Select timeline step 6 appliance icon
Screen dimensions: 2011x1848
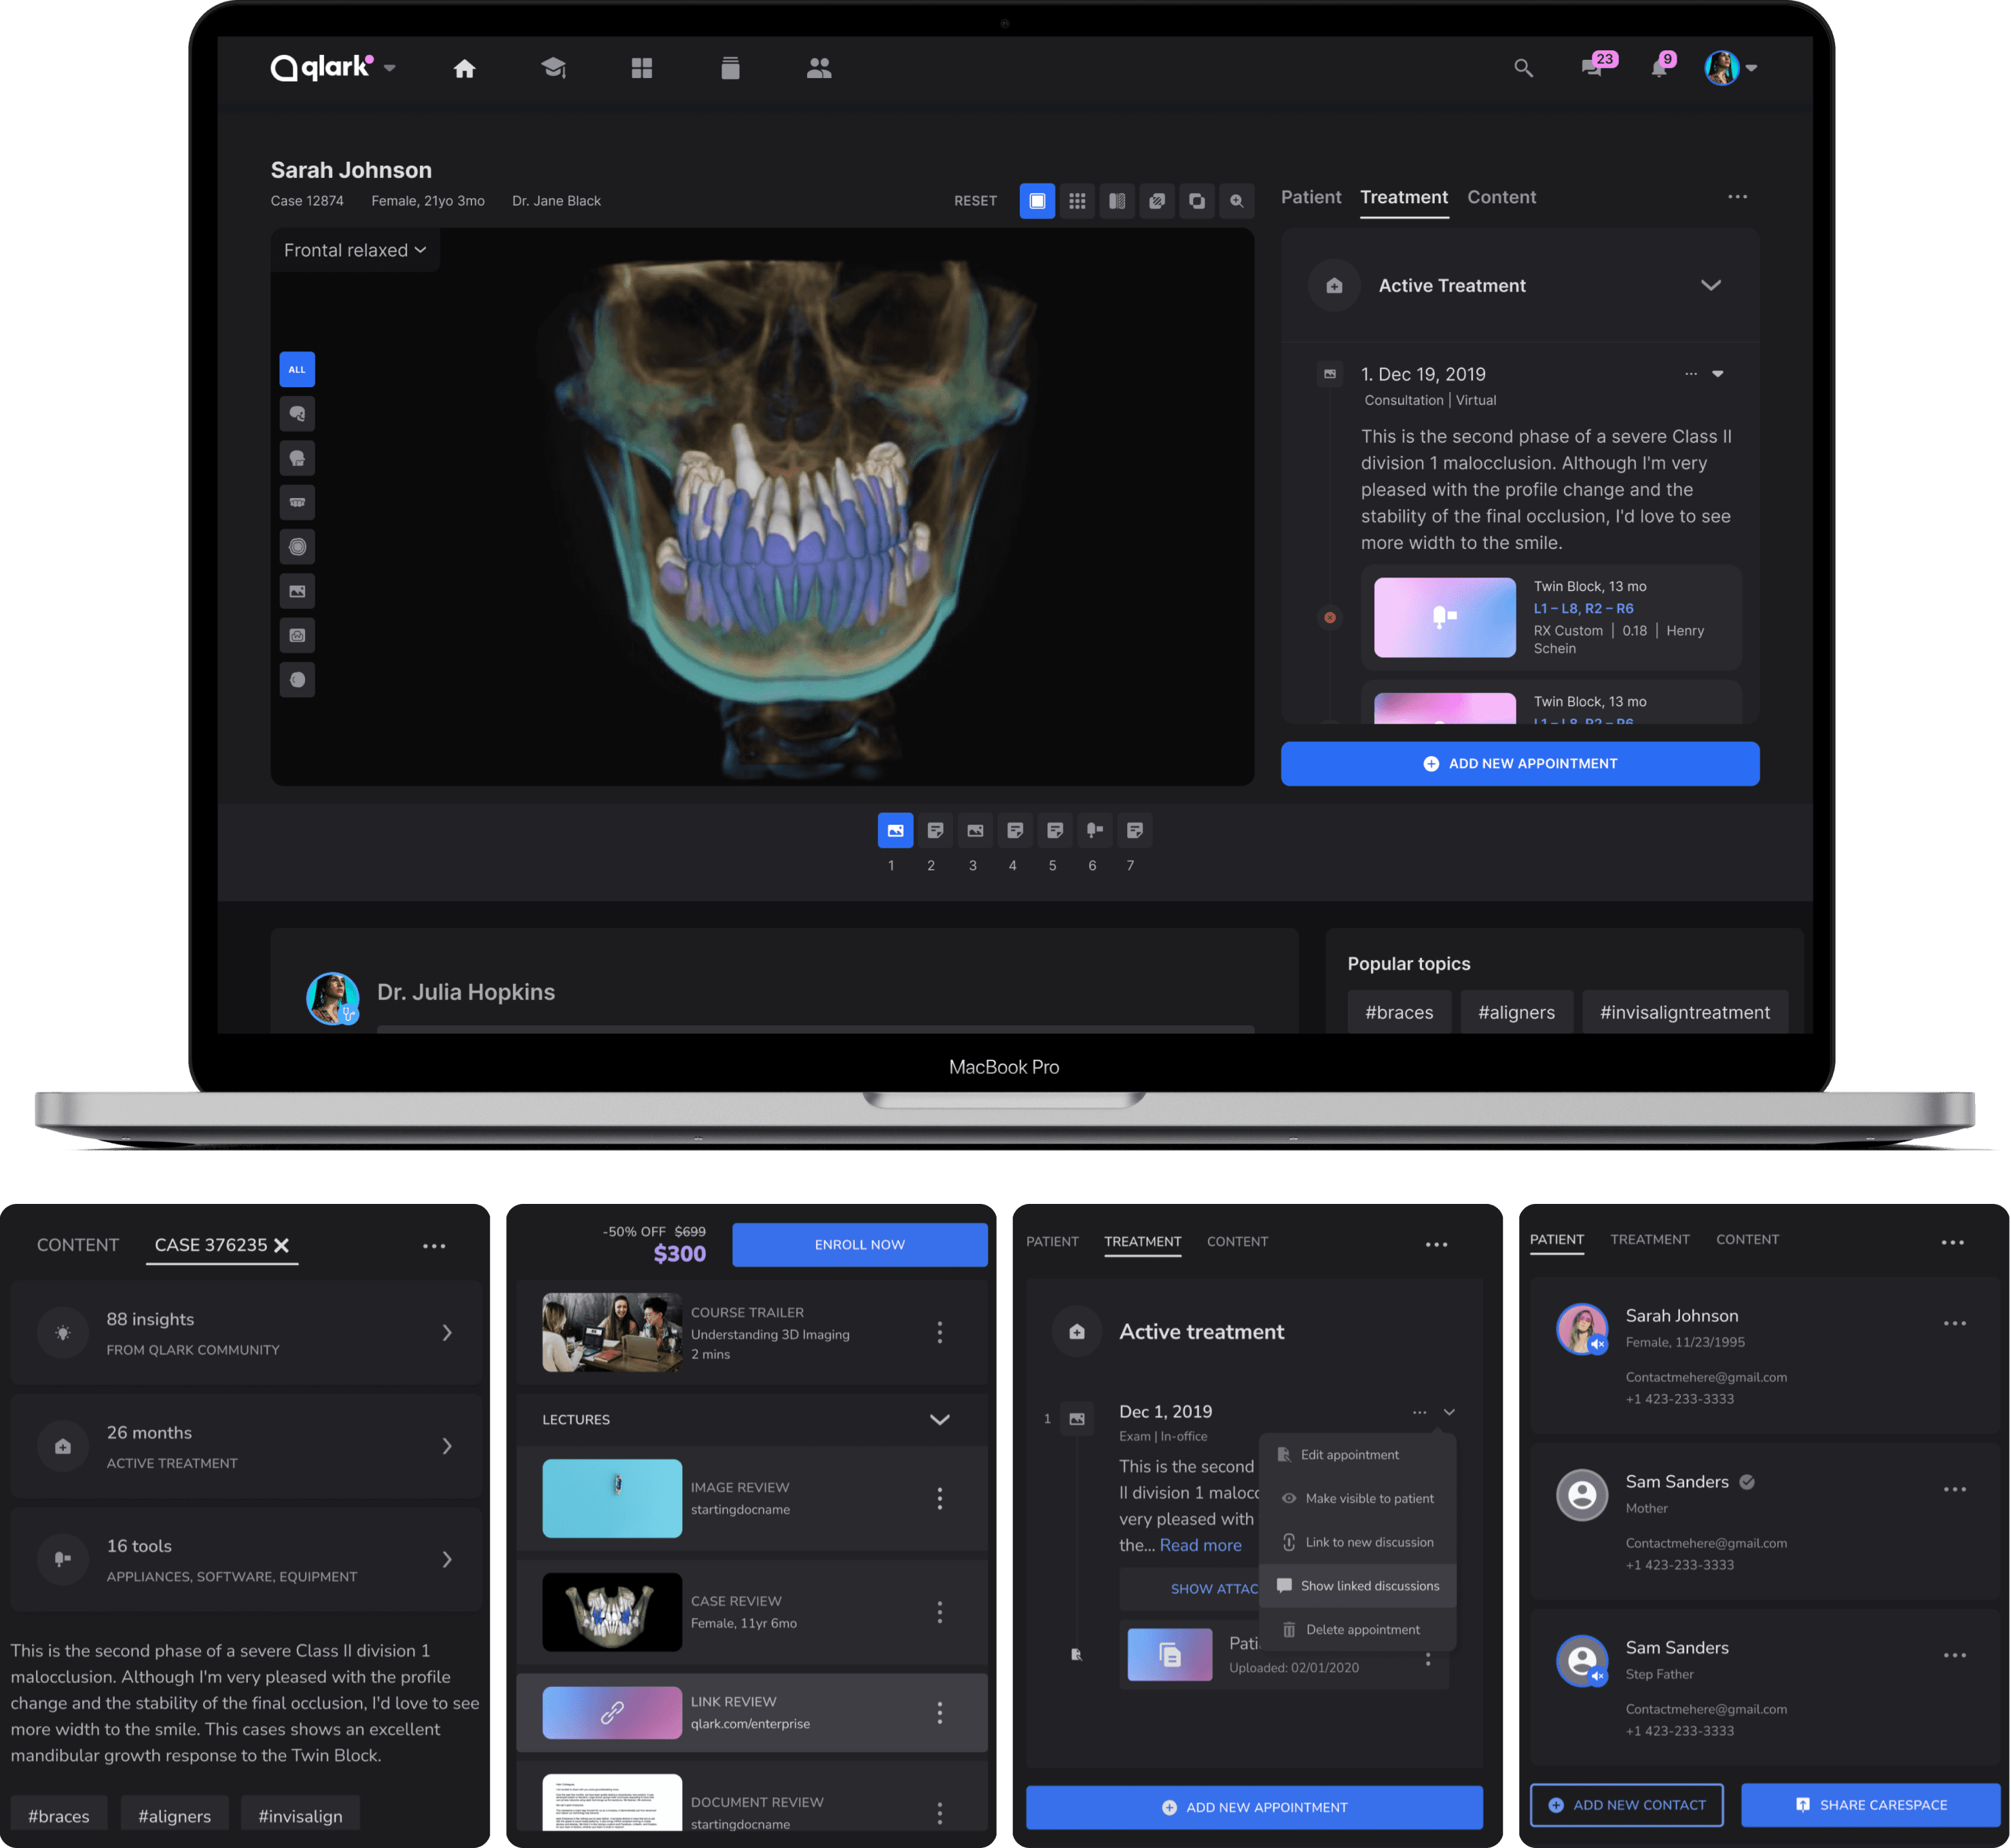tap(1095, 830)
